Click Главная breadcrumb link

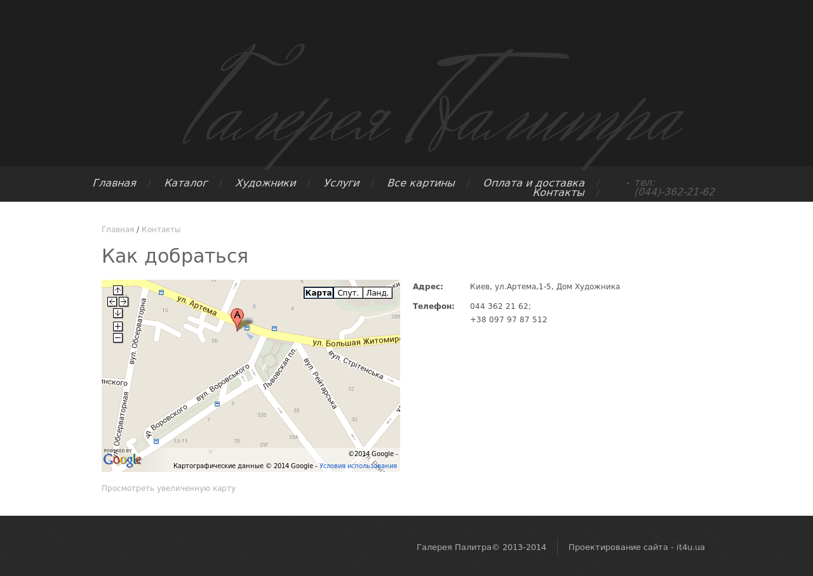pyautogui.click(x=118, y=230)
